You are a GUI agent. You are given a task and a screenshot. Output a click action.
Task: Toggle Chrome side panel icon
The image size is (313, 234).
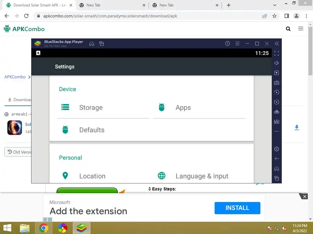coord(287,16)
